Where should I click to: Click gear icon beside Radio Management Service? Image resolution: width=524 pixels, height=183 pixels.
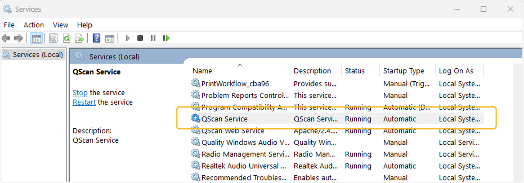click(x=196, y=154)
